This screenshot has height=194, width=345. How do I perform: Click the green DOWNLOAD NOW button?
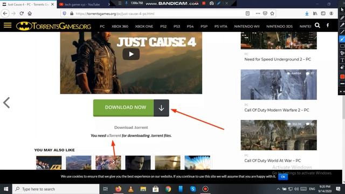pos(123,108)
